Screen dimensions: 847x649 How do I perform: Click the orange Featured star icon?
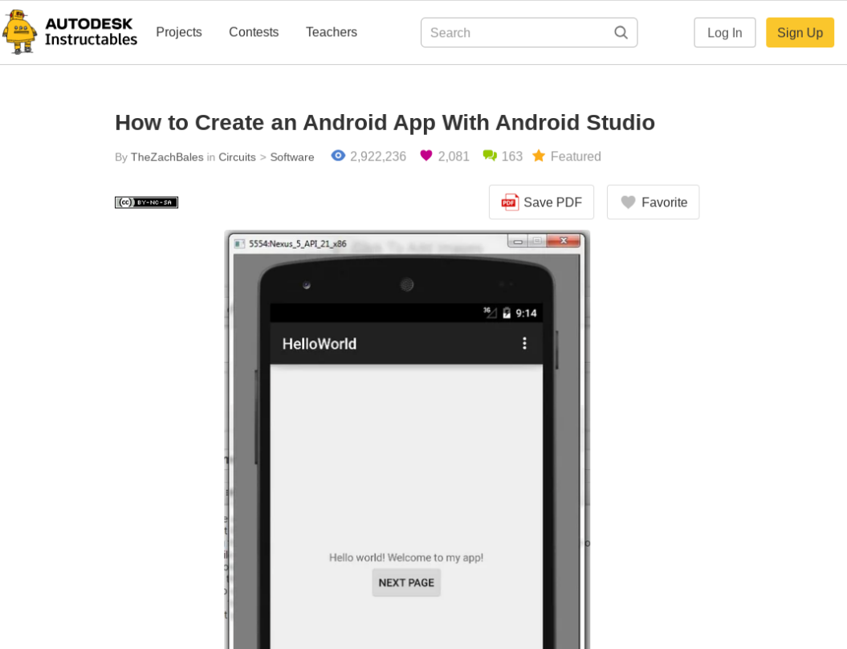click(539, 156)
